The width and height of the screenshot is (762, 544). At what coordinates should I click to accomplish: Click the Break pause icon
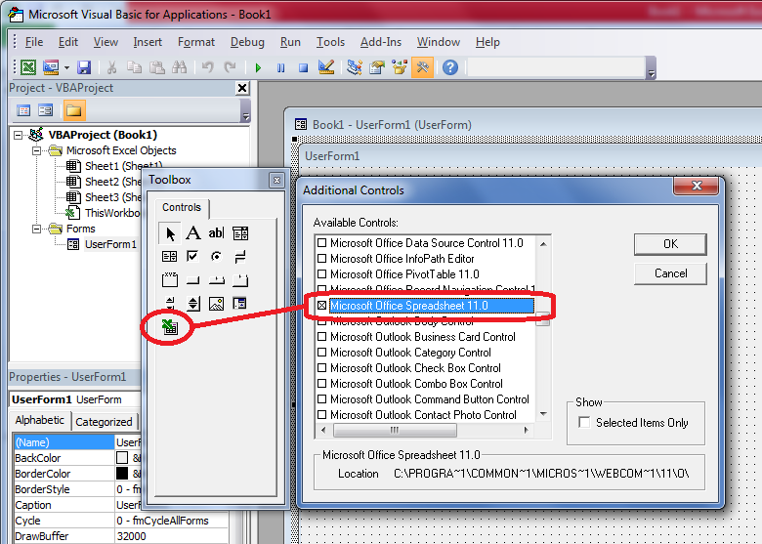point(281,67)
